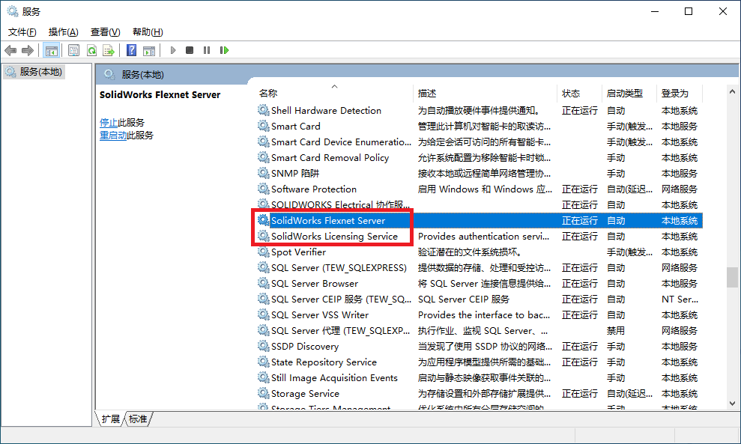
Task: Click the description '验证潜在的文件系统损坏。'
Action: pyautogui.click(x=470, y=252)
